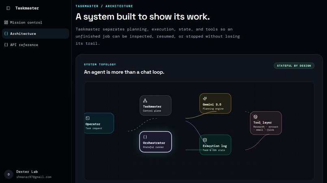Click the 'Control plane' subtitle text
Image resolution: width=327 pixels, height=183 pixels.
pyautogui.click(x=152, y=111)
